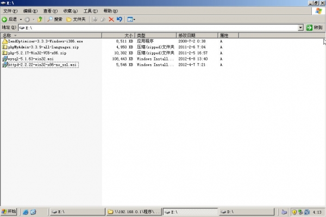
Task: Open the Views dropdown button
Action: [x=131, y=20]
